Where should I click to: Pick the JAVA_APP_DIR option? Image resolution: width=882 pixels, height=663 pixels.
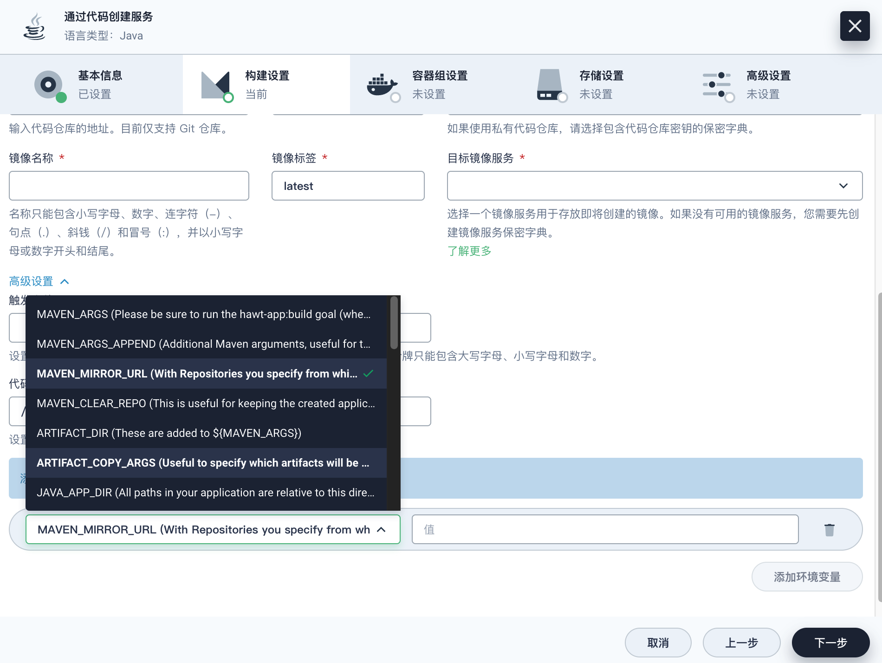[x=206, y=493]
